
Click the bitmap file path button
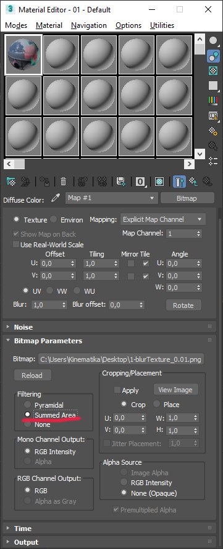coord(120,359)
